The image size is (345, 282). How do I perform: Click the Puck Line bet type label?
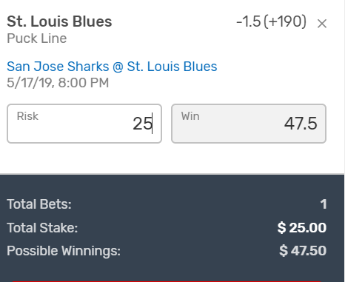(x=37, y=38)
